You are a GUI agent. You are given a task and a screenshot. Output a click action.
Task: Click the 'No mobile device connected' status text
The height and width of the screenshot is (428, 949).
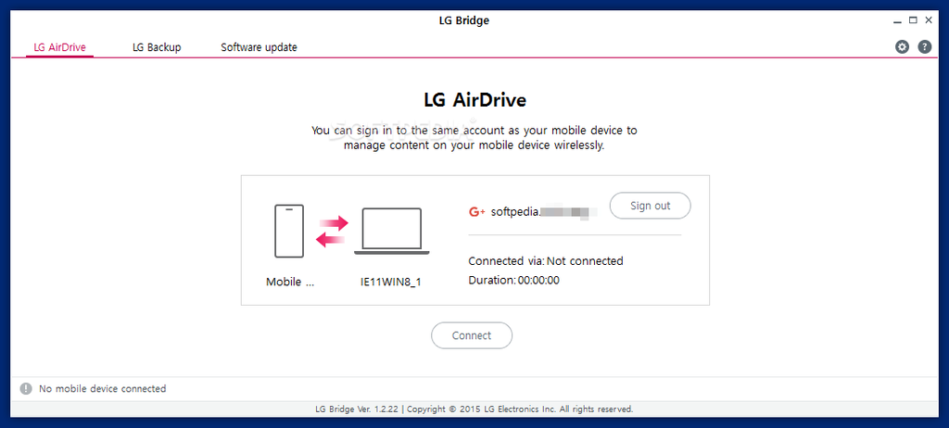[x=102, y=389]
